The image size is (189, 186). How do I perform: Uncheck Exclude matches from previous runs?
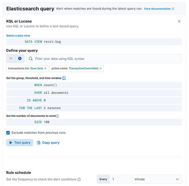8,133
